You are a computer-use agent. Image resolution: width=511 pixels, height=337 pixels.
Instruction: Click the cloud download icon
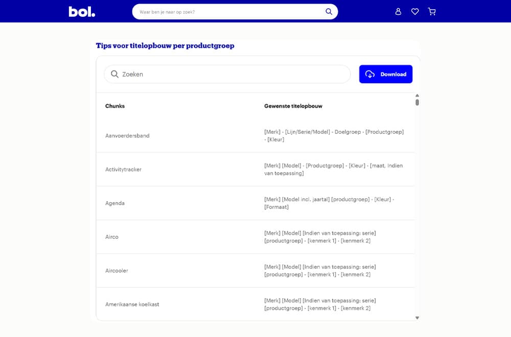point(370,74)
